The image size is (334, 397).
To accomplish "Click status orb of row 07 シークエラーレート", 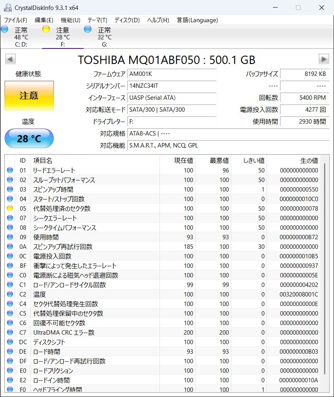I will pyautogui.click(x=10, y=218).
